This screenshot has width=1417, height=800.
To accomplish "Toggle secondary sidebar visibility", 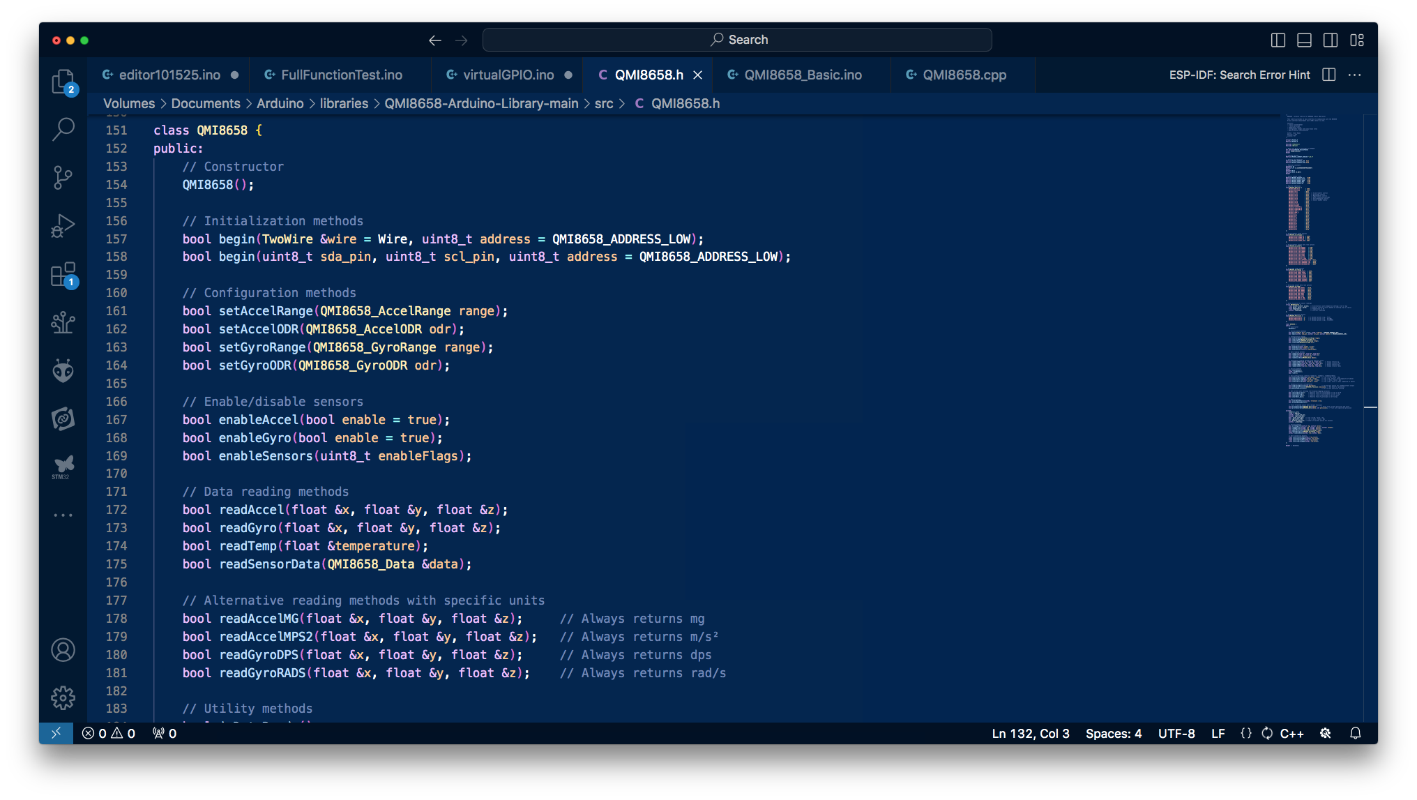I will tap(1331, 40).
